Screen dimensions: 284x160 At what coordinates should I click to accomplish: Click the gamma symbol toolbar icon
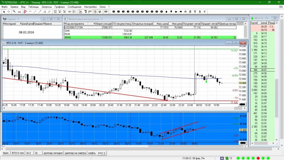coord(195,12)
